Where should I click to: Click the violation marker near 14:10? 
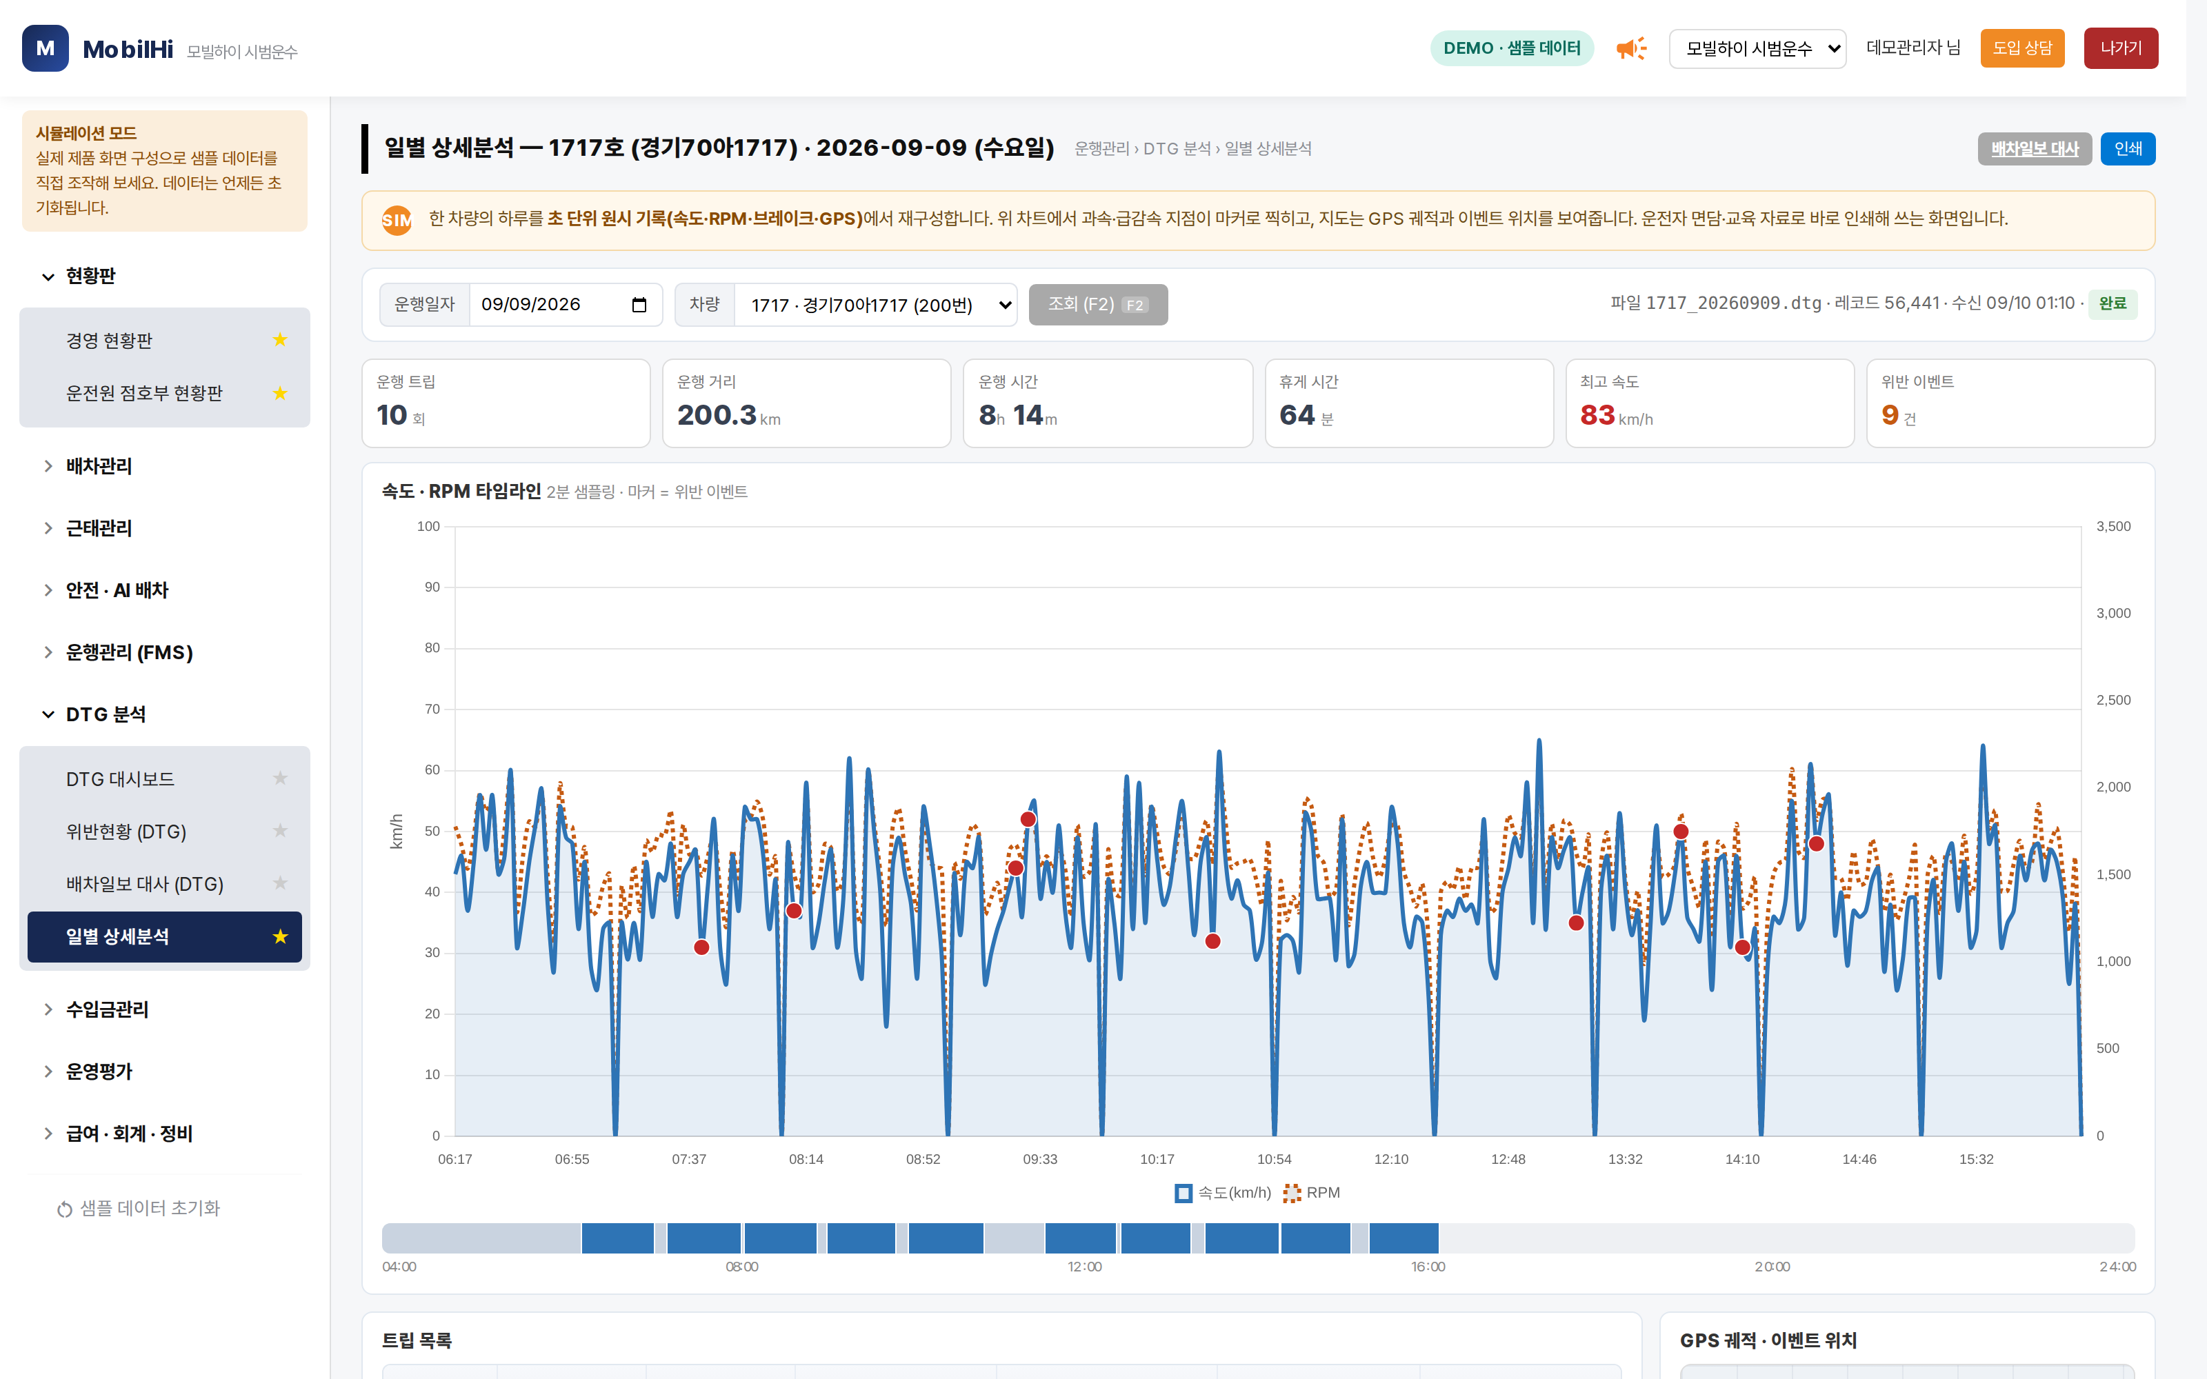tap(1743, 947)
